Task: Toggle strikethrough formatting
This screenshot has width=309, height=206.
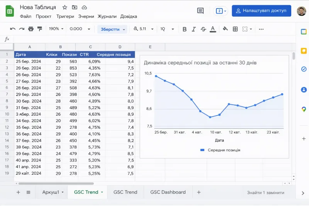Action: coord(203,29)
